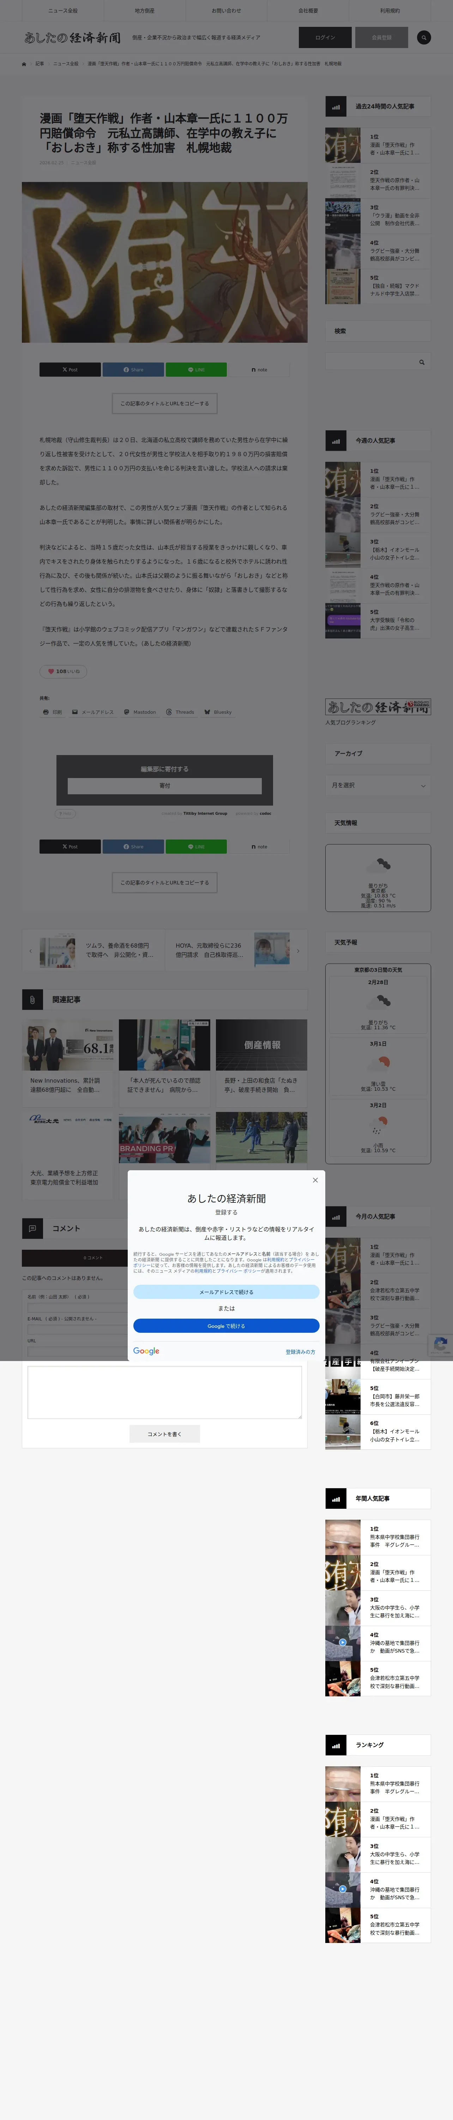Continue with Google in sign-up dialog
This screenshot has height=2120, width=453.
226,1326
